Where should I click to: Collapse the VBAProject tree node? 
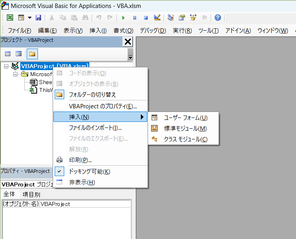(6, 67)
